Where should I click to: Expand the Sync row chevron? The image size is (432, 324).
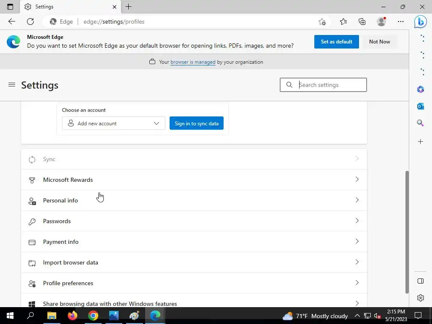tap(357, 159)
